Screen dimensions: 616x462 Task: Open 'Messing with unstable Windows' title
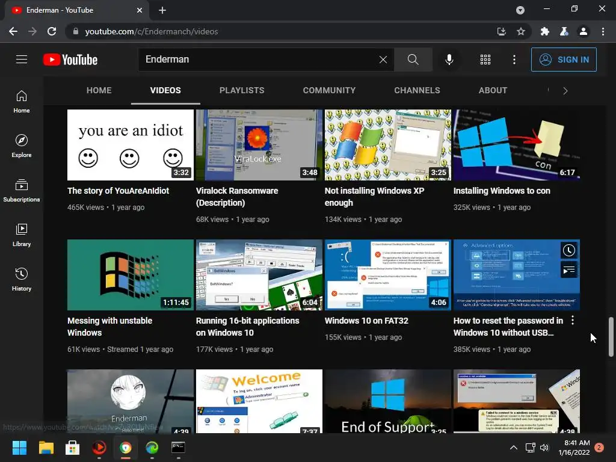tap(109, 327)
